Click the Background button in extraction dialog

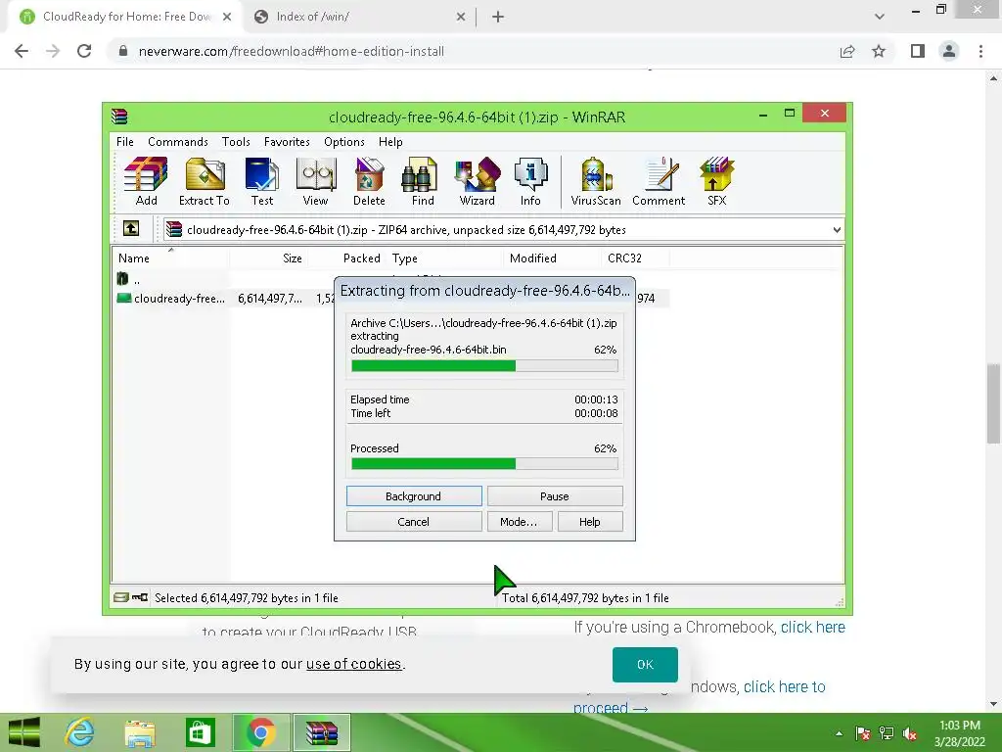click(x=414, y=496)
